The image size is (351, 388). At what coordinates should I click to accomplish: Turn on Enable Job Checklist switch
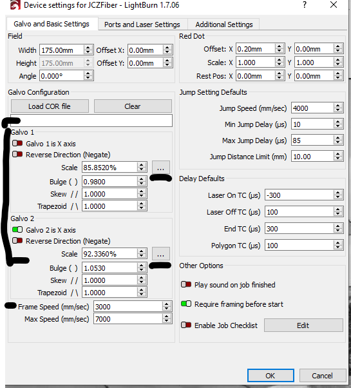click(186, 325)
